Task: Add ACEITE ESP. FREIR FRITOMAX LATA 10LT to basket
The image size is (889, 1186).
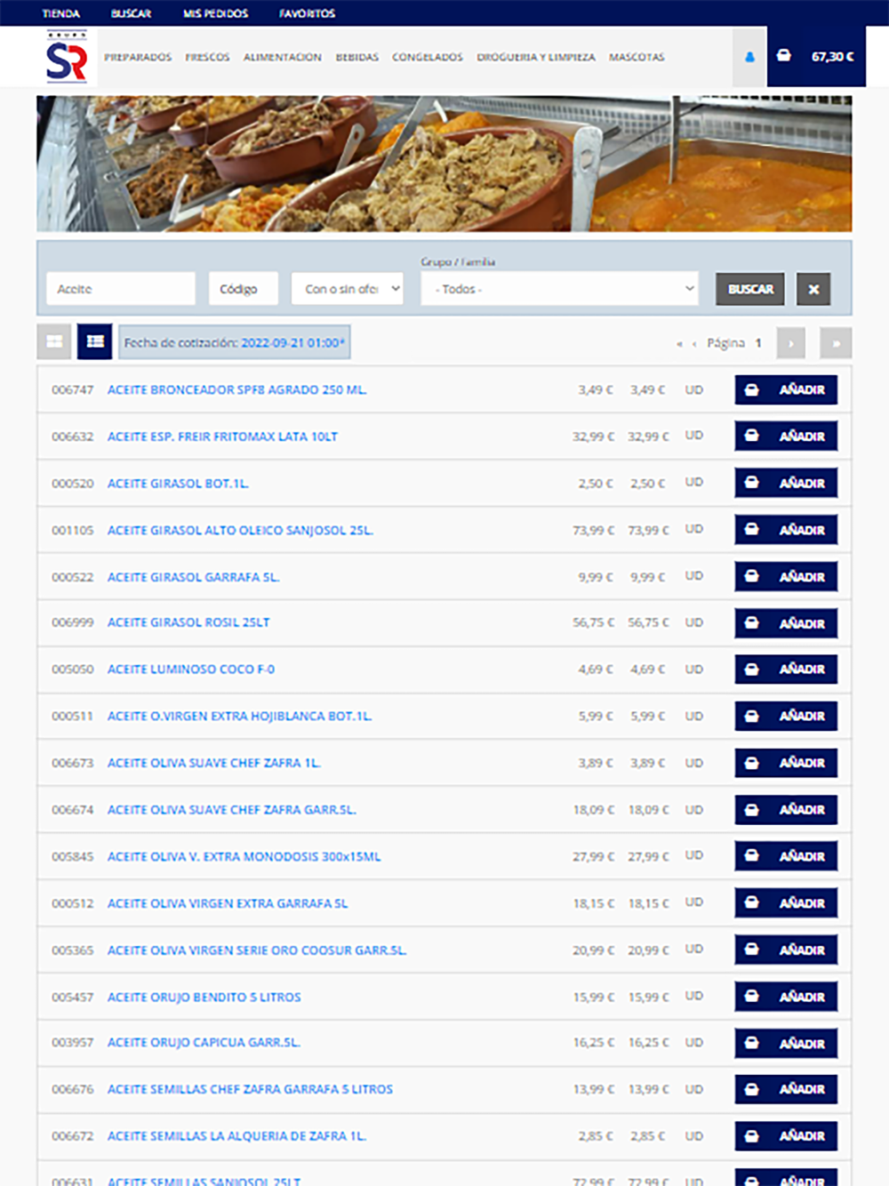Action: pos(786,436)
